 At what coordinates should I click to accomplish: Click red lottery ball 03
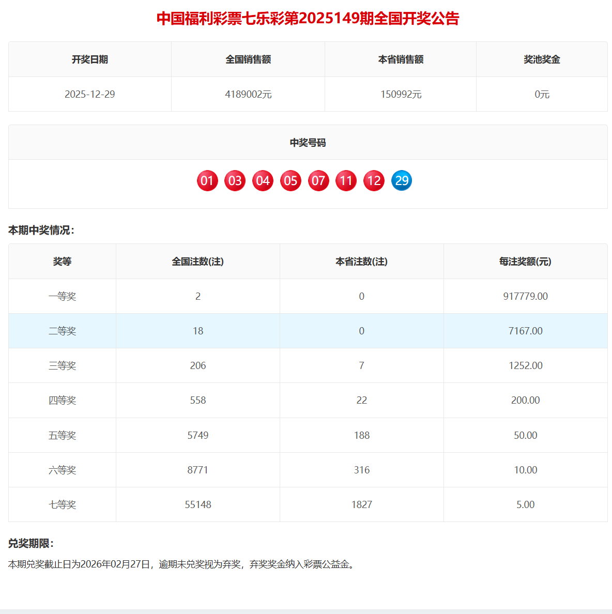tap(235, 180)
